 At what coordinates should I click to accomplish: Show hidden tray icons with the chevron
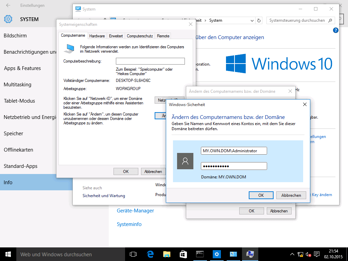click(x=292, y=254)
